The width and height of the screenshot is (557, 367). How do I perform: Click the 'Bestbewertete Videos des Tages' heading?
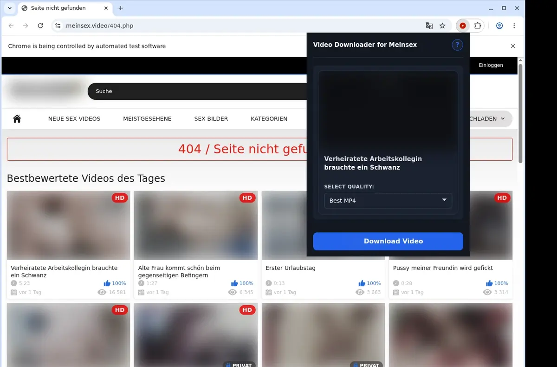point(86,178)
